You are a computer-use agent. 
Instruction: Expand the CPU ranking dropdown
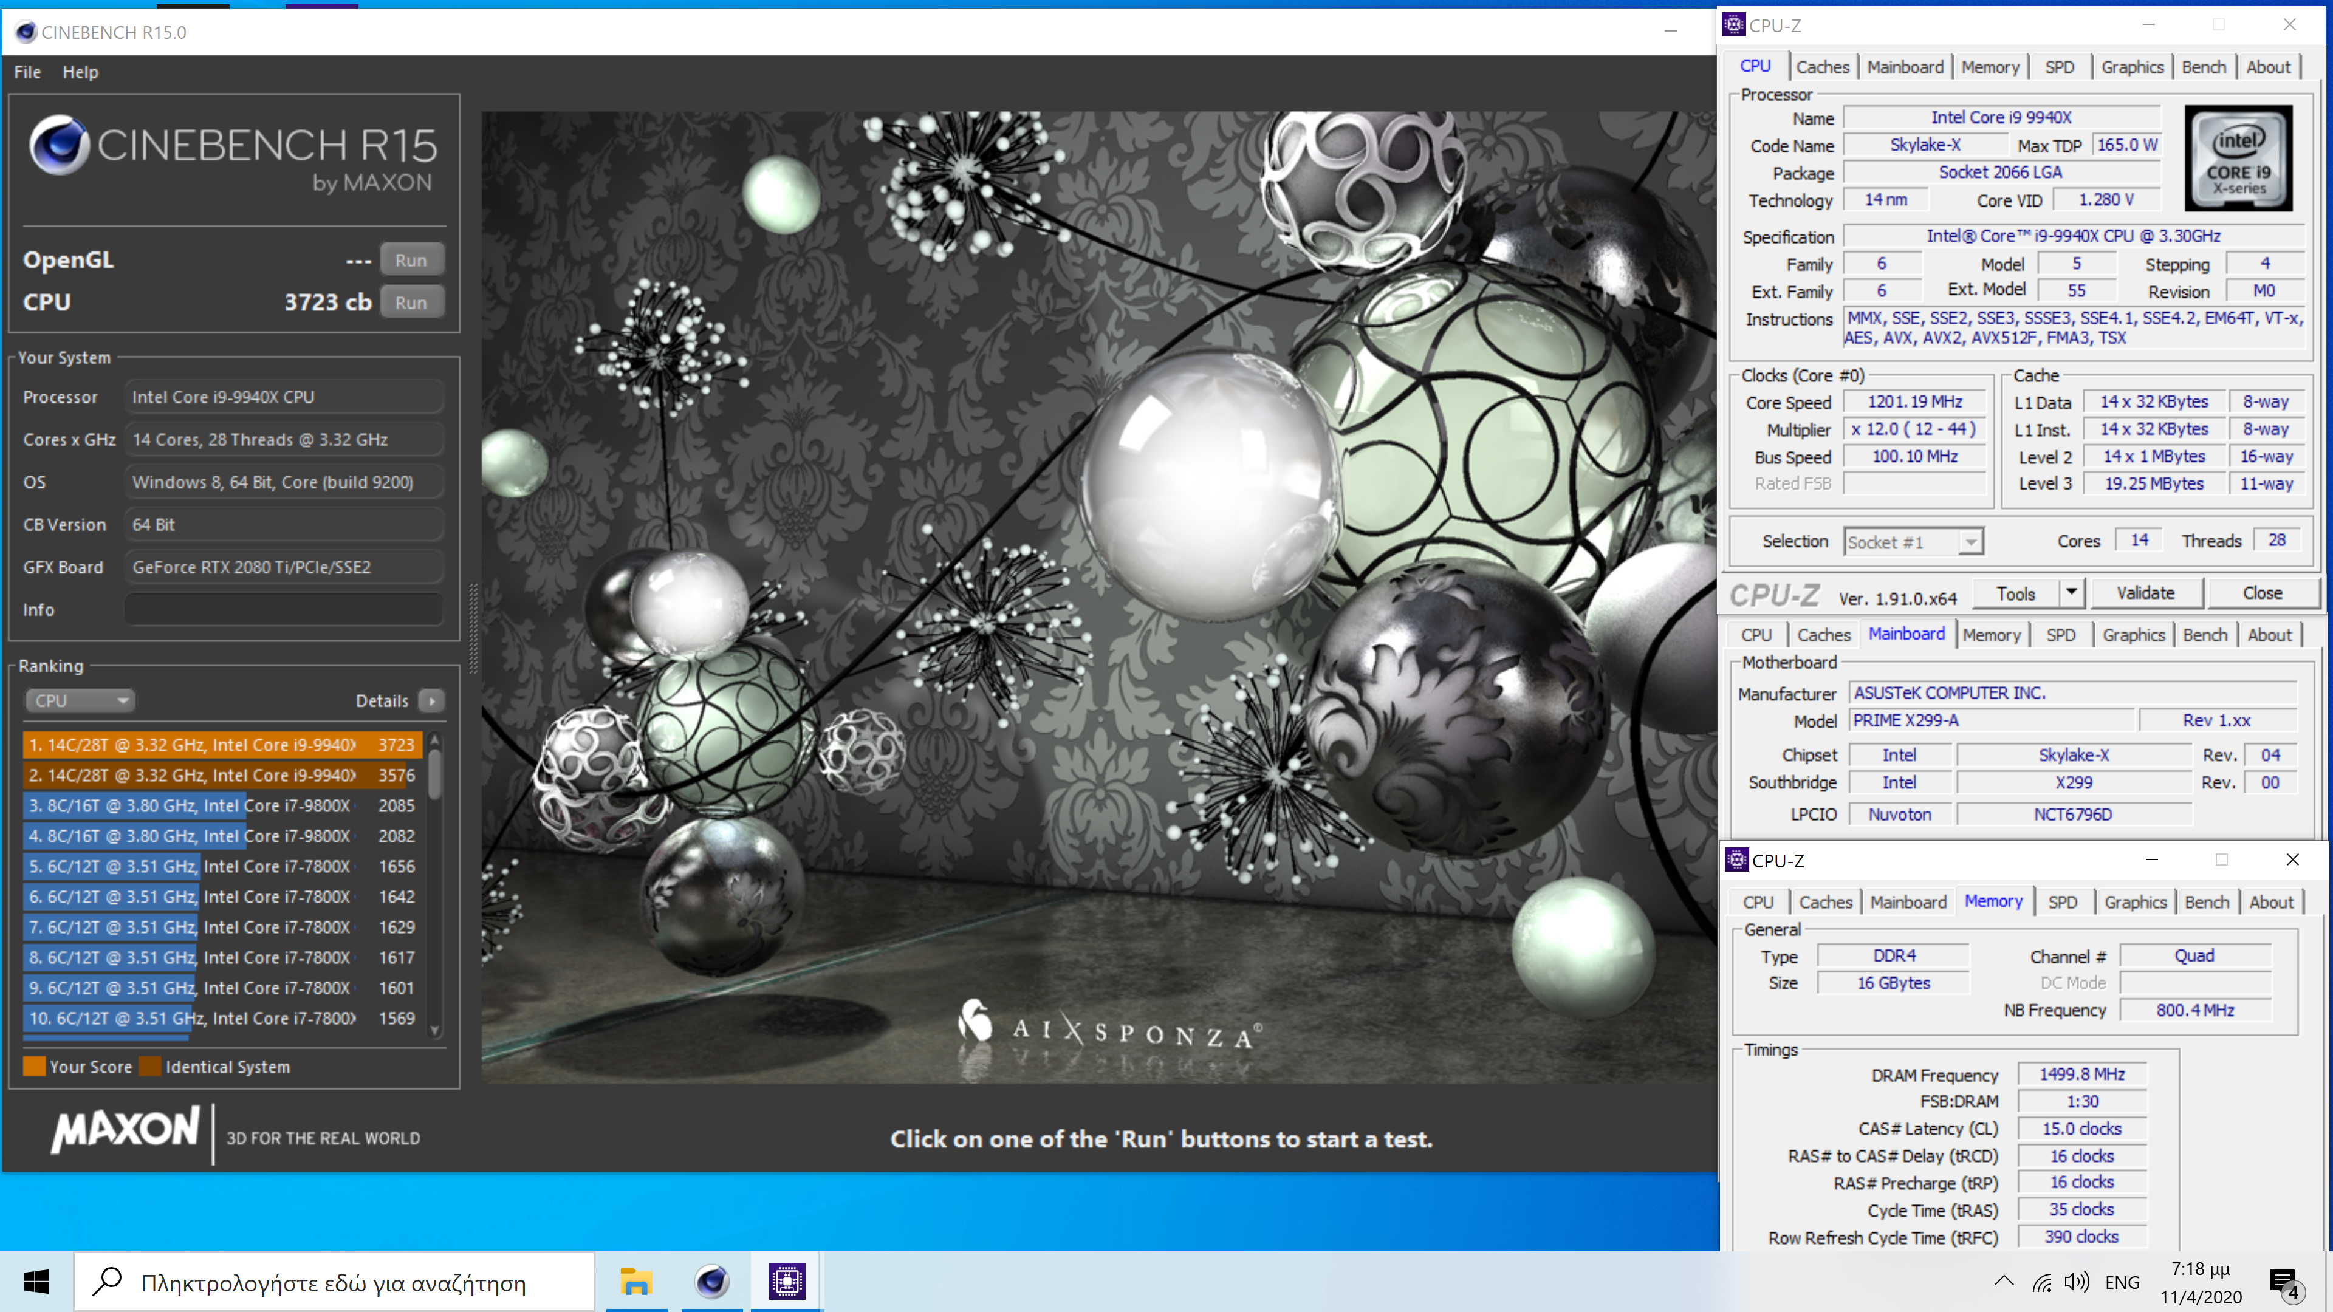80,700
